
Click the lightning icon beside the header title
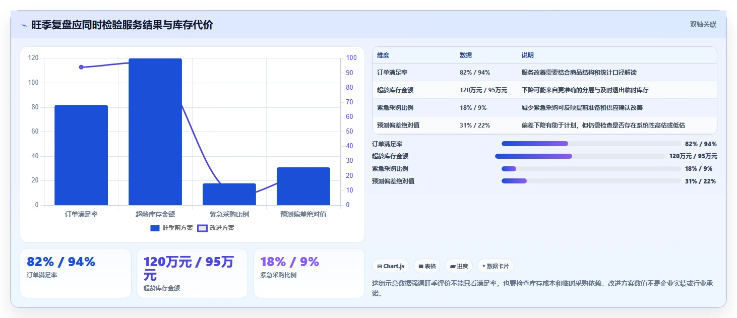pyautogui.click(x=24, y=25)
